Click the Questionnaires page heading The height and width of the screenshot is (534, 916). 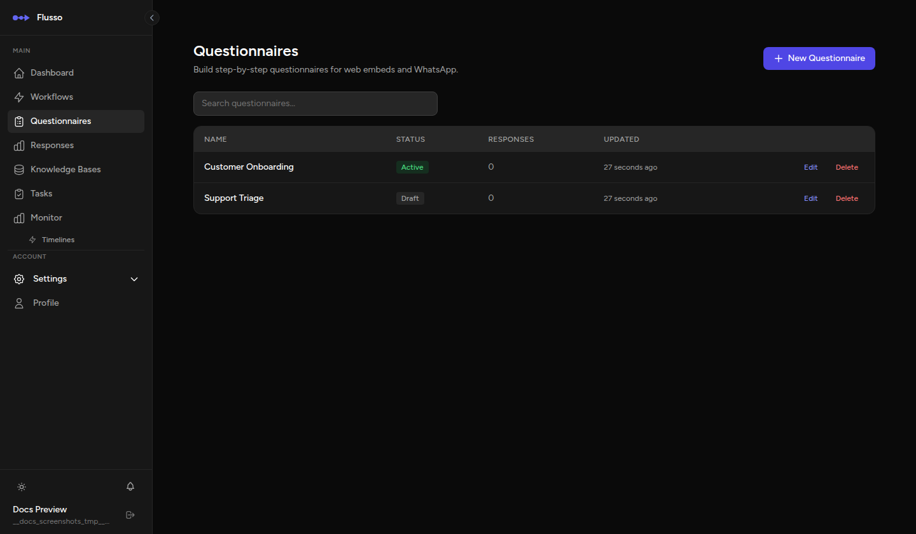pyautogui.click(x=246, y=51)
